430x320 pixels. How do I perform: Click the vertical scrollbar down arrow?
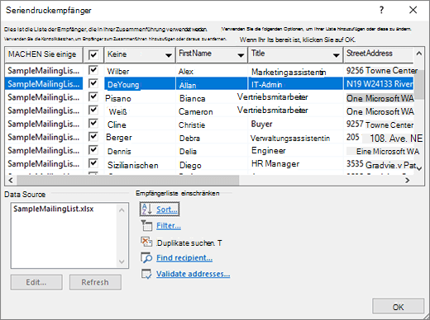(419, 168)
